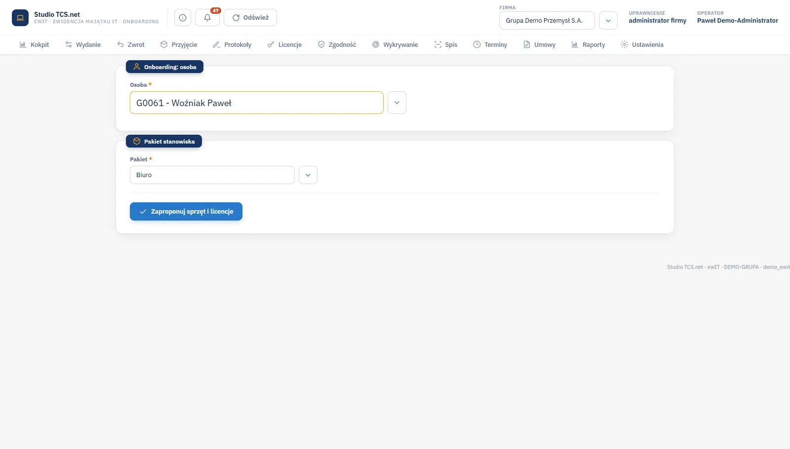Open Spis menu item
This screenshot has width=790, height=449.
point(446,44)
